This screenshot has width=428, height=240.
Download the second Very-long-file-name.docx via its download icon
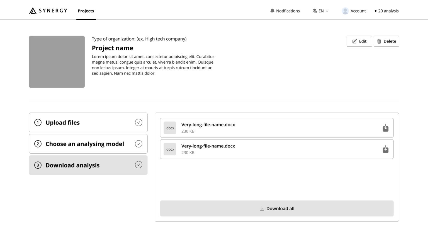385,149
